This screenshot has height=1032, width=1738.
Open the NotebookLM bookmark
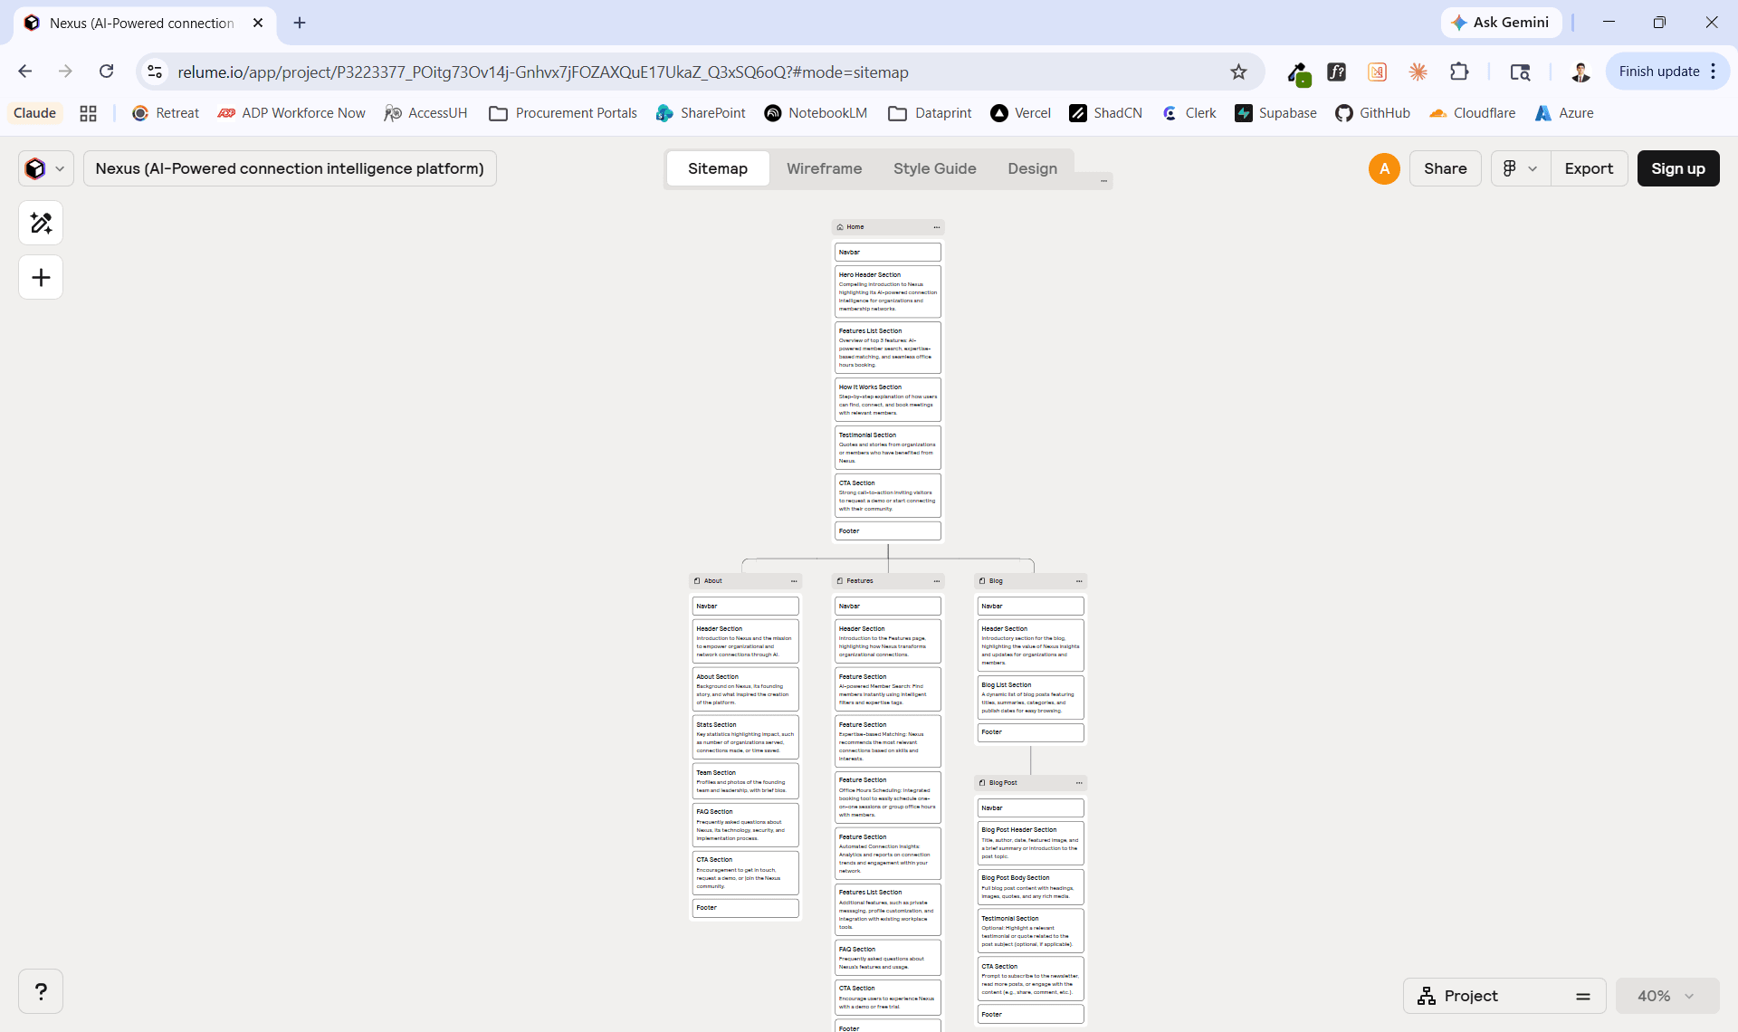[x=816, y=113]
